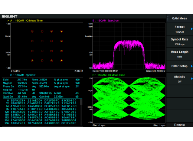Click symbol data 3EF92C64 in row 0

click(18, 101)
